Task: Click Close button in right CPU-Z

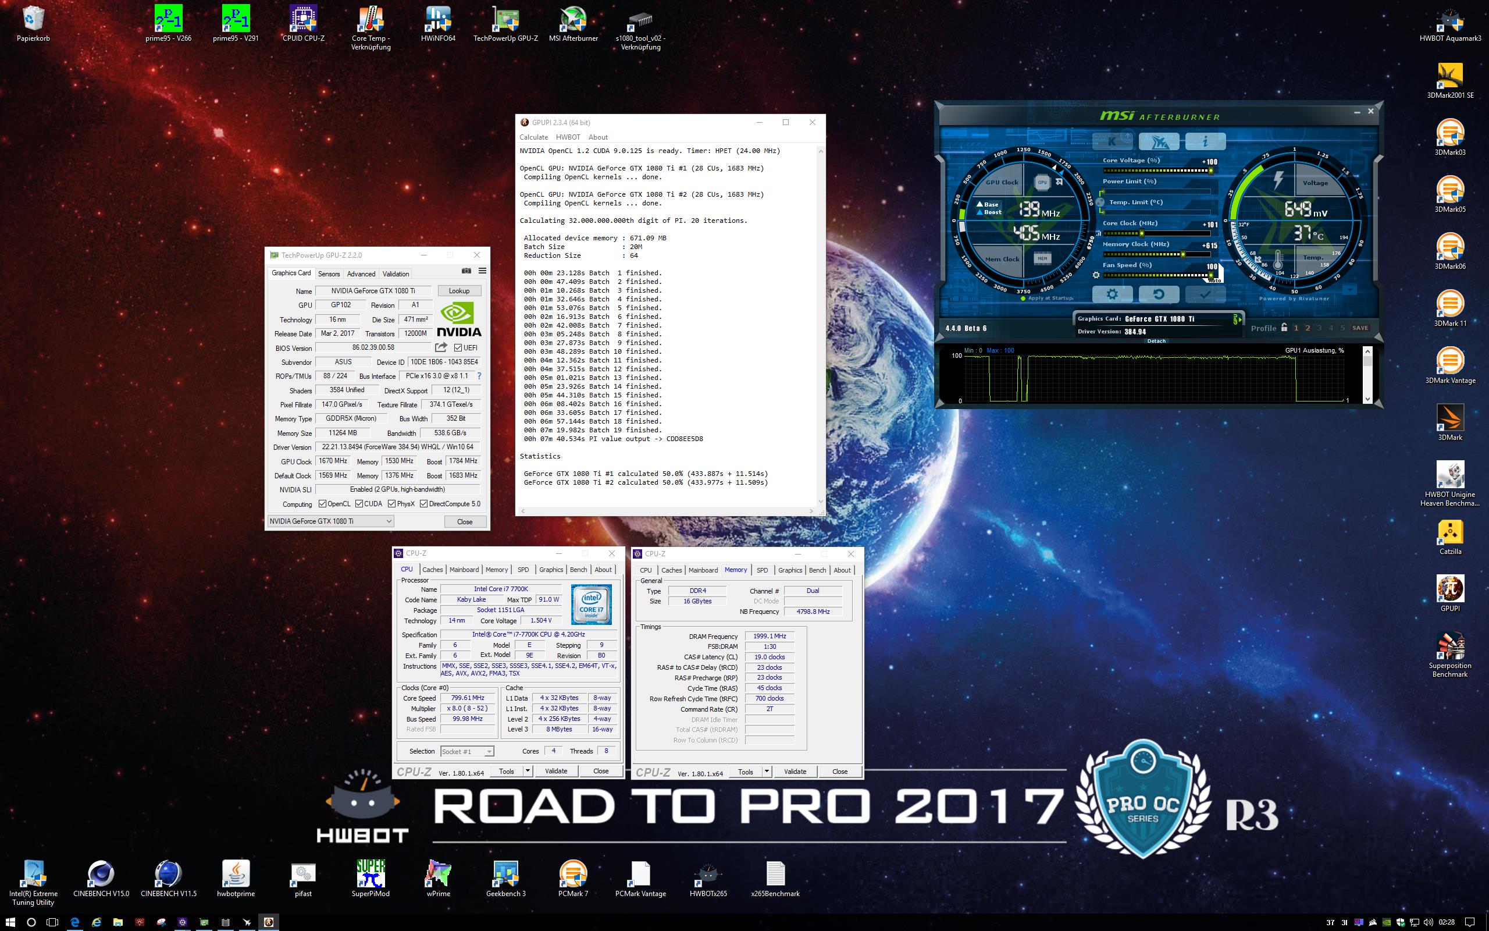Action: coord(840,772)
